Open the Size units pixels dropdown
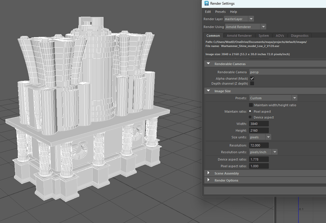 [x=260, y=137]
